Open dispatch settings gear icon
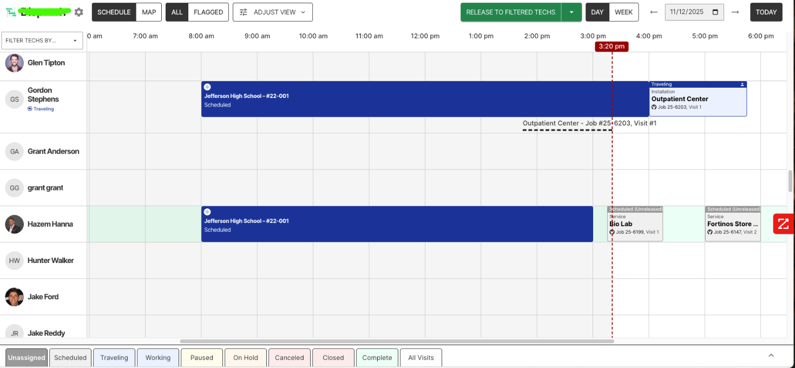Viewport: 795px width, 368px height. pyautogui.click(x=79, y=12)
